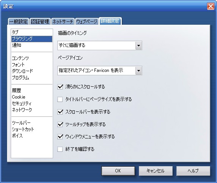
Task: Select フォント in the list
Action: tap(32, 65)
